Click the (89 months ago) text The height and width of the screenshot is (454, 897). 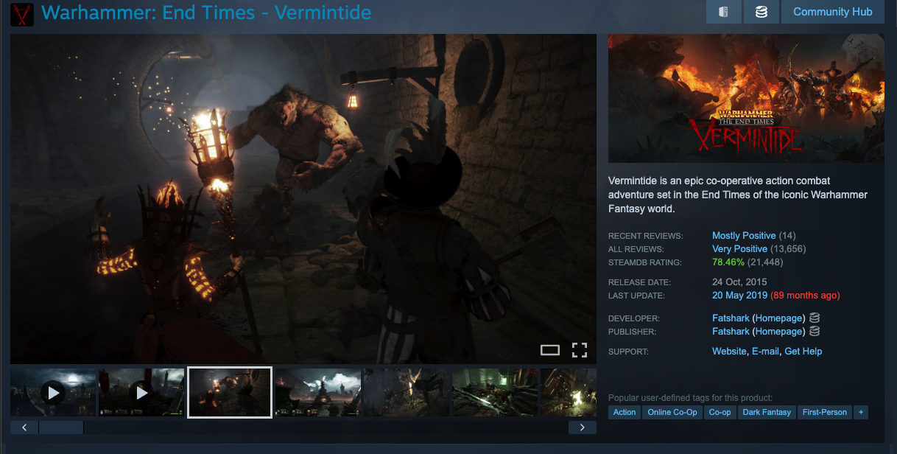pos(805,296)
